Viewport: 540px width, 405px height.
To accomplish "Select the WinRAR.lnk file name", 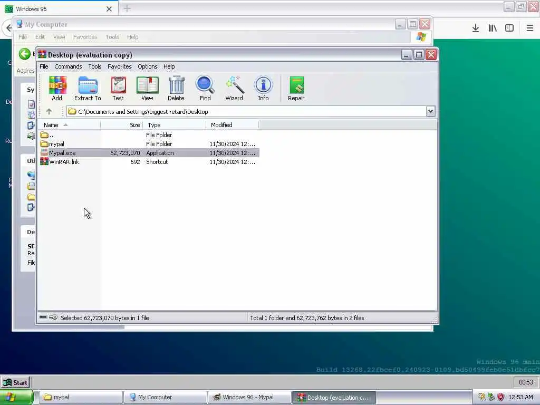I will pyautogui.click(x=64, y=161).
